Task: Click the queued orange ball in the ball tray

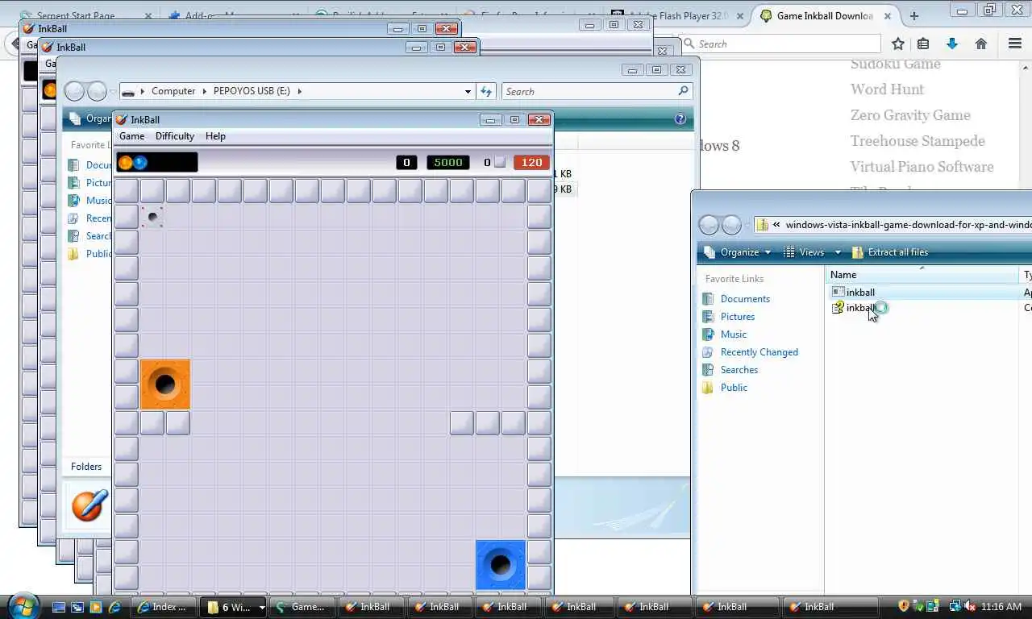Action: point(126,163)
